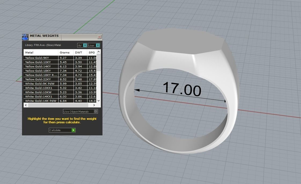Viewport: 301px width, 184px height.
Task: Toggle the GV library switch
Action: 82,45
